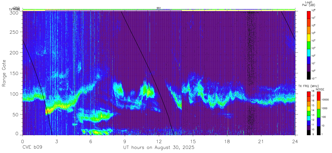Click the green segment of the NOISE colorbar
Screen dimensions: 332x153
tap(318, 113)
